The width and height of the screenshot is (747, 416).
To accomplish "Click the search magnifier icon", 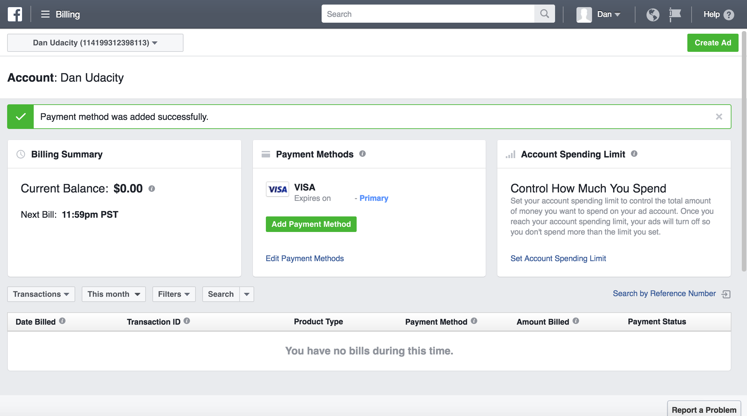I will coord(544,14).
